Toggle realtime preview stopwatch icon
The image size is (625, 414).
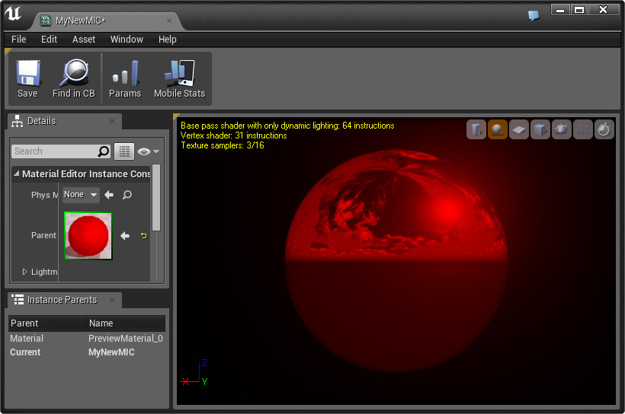click(604, 130)
